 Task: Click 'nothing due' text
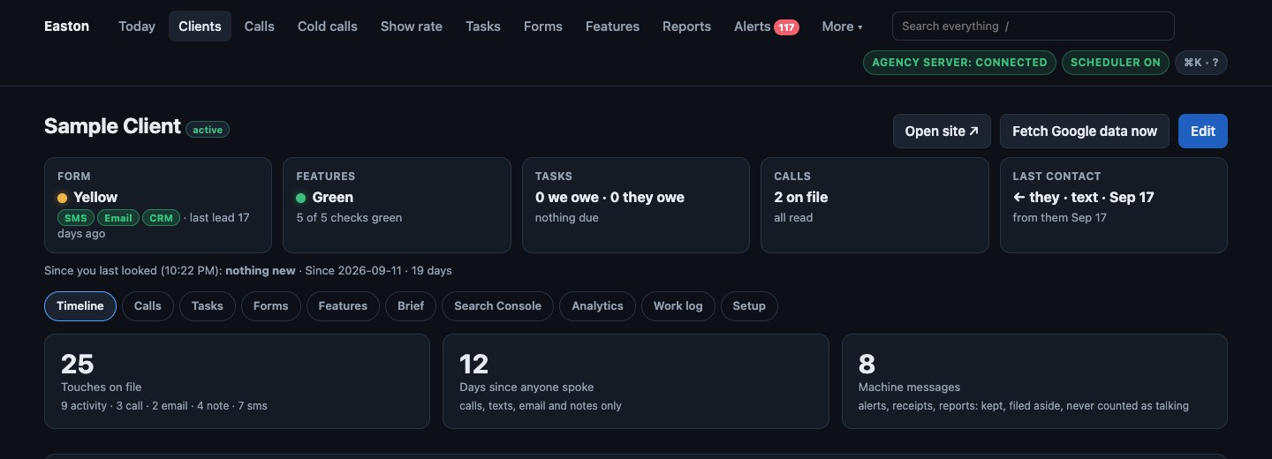point(566,218)
